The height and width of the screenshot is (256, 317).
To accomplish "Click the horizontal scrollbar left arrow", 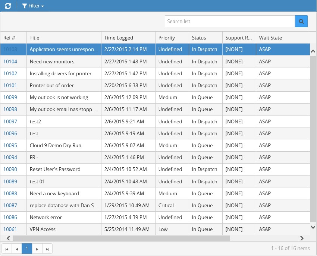I will [x=7, y=238].
